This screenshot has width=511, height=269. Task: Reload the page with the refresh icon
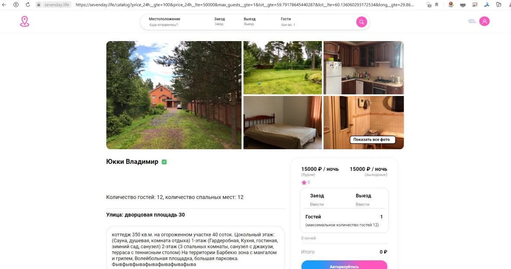pos(28,5)
